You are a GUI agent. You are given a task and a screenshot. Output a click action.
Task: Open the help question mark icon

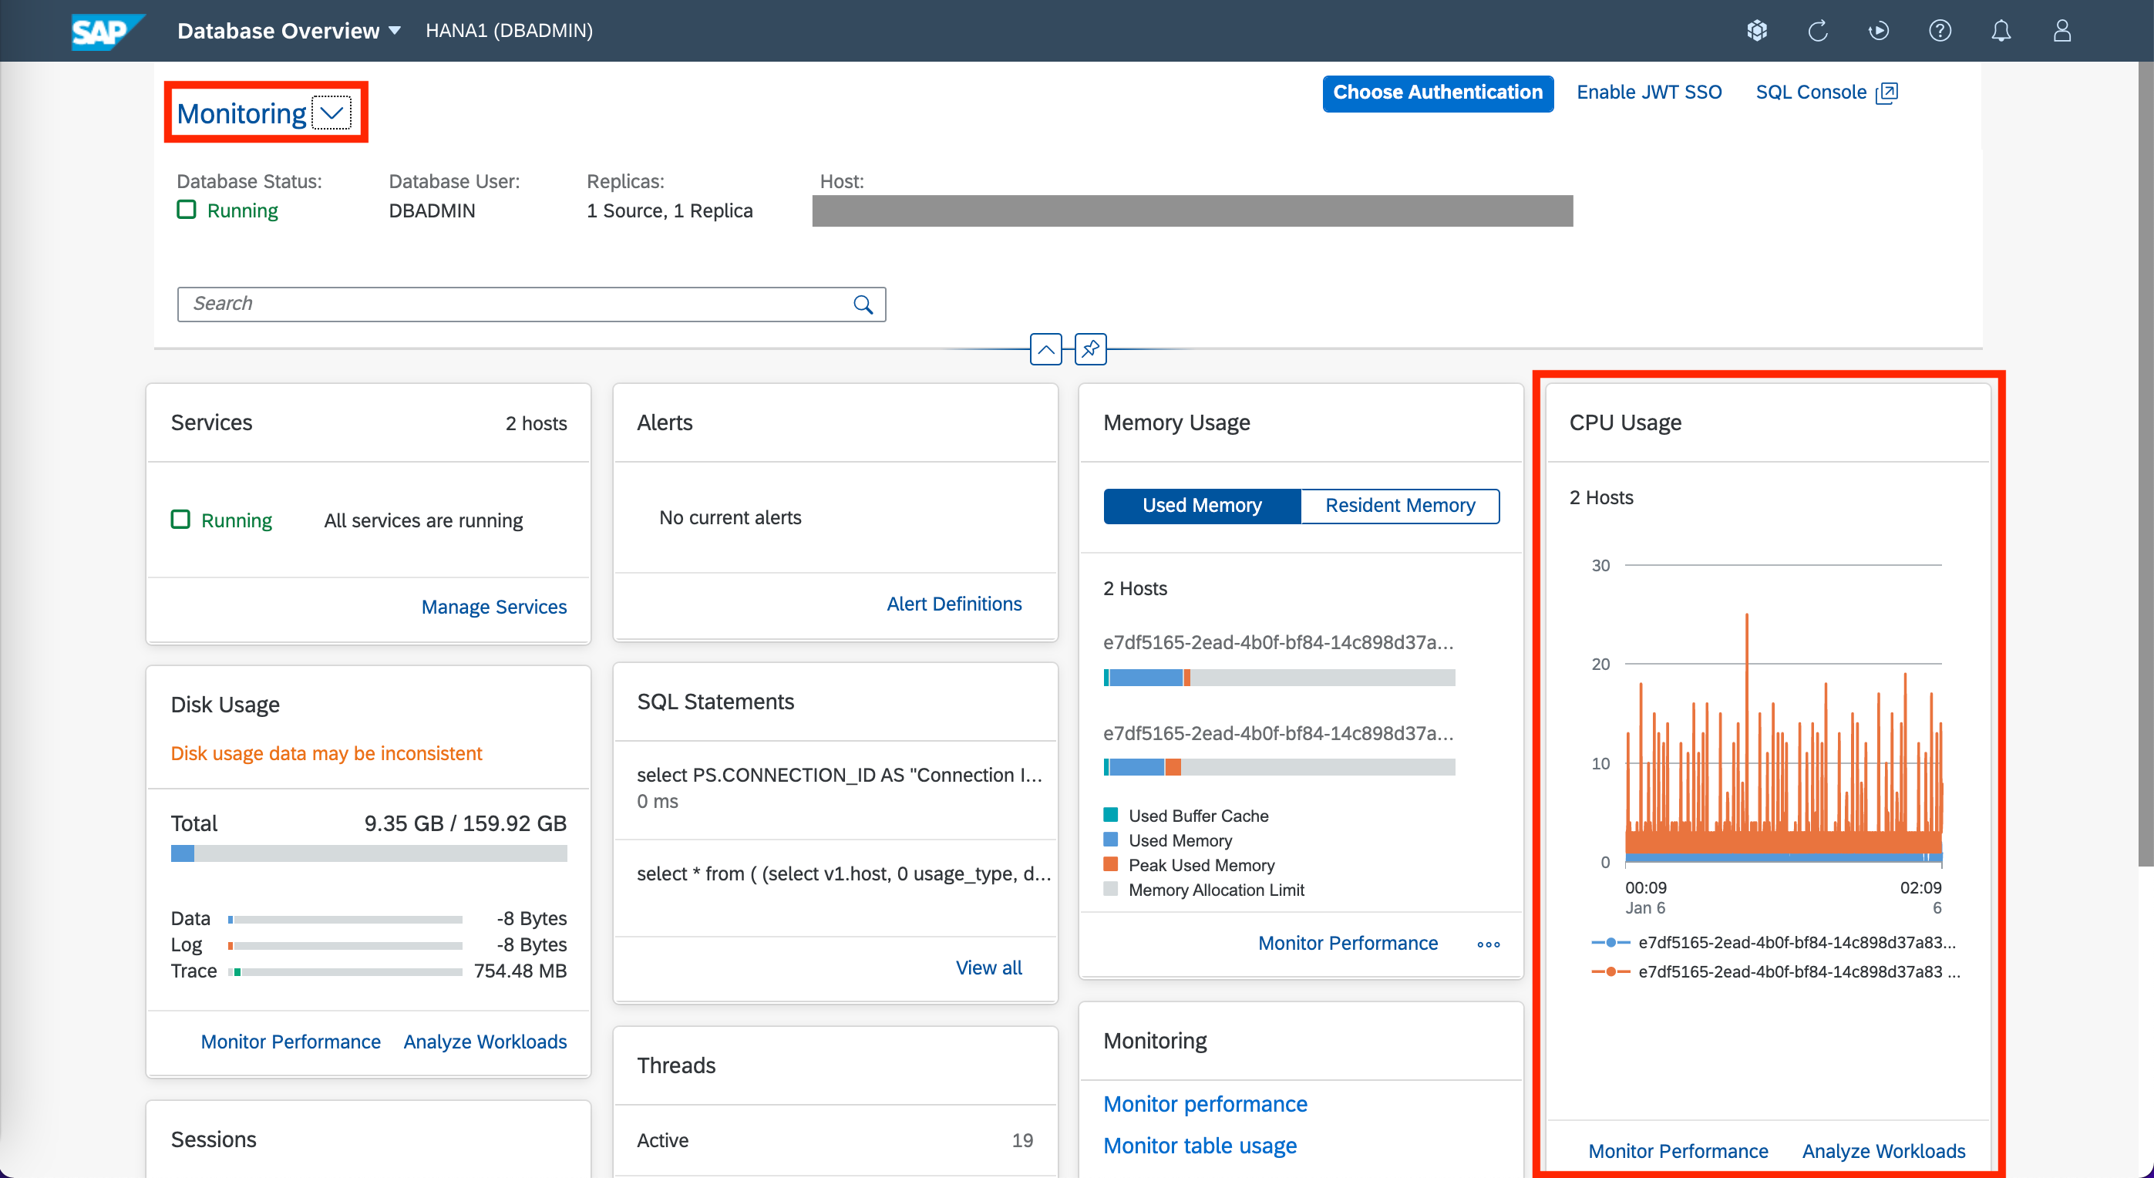coord(1939,31)
